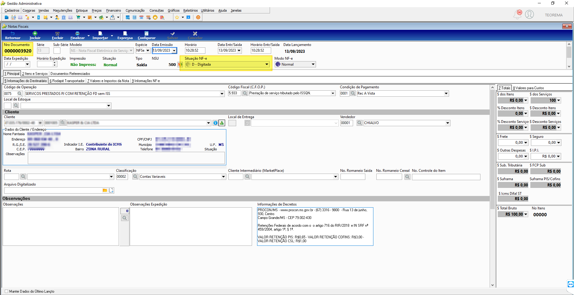Click the green icon right of the client info button
Screen dimensions: 574x295
222,123
